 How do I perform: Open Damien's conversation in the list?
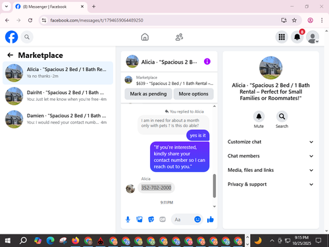coord(58,119)
